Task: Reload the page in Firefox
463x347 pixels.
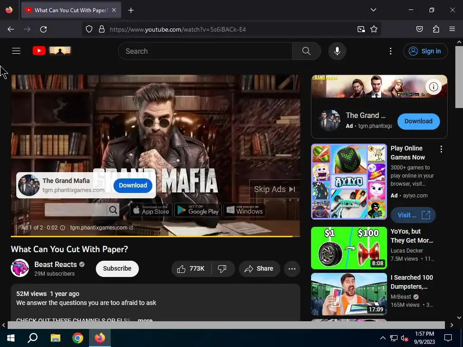Action: click(x=43, y=29)
